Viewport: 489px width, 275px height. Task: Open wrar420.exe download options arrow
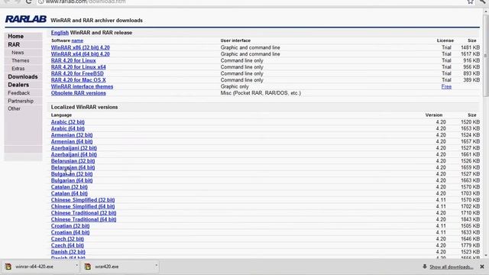[156, 266]
